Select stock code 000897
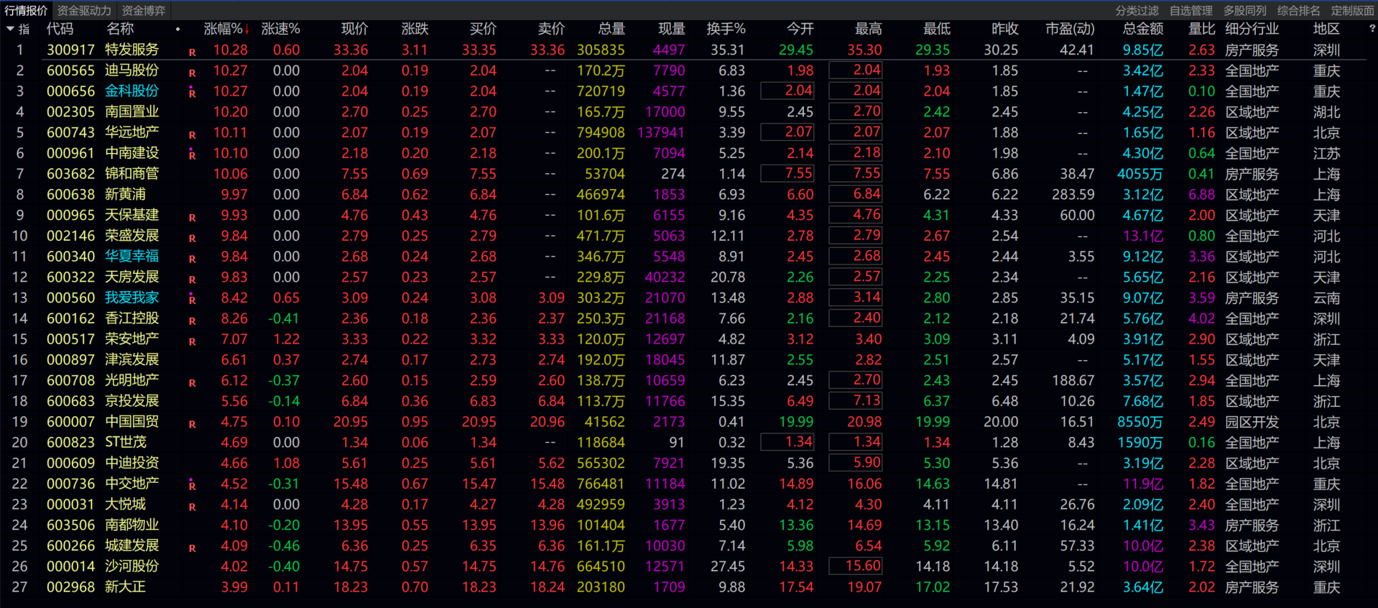The width and height of the screenshot is (1378, 608). point(70,360)
